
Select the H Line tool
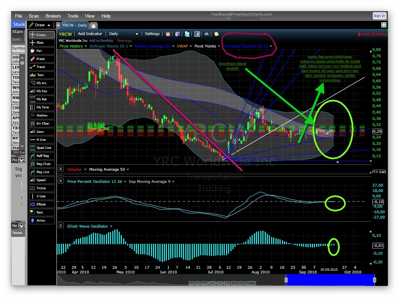click(42, 140)
